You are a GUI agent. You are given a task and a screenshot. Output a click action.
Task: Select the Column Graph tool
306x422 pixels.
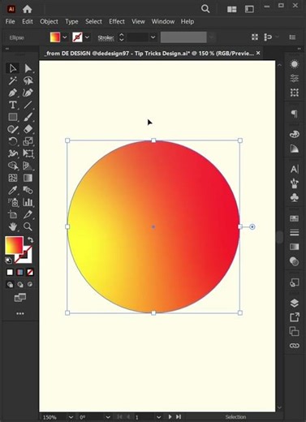pos(28,202)
